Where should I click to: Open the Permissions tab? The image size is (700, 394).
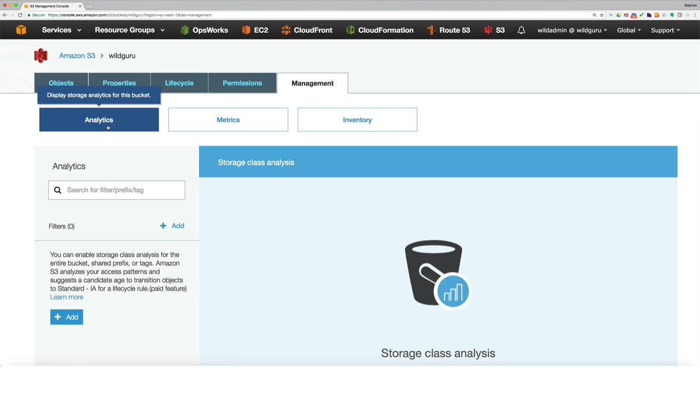[242, 83]
